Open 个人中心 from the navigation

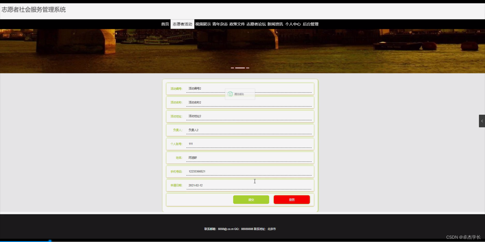[x=293, y=24]
